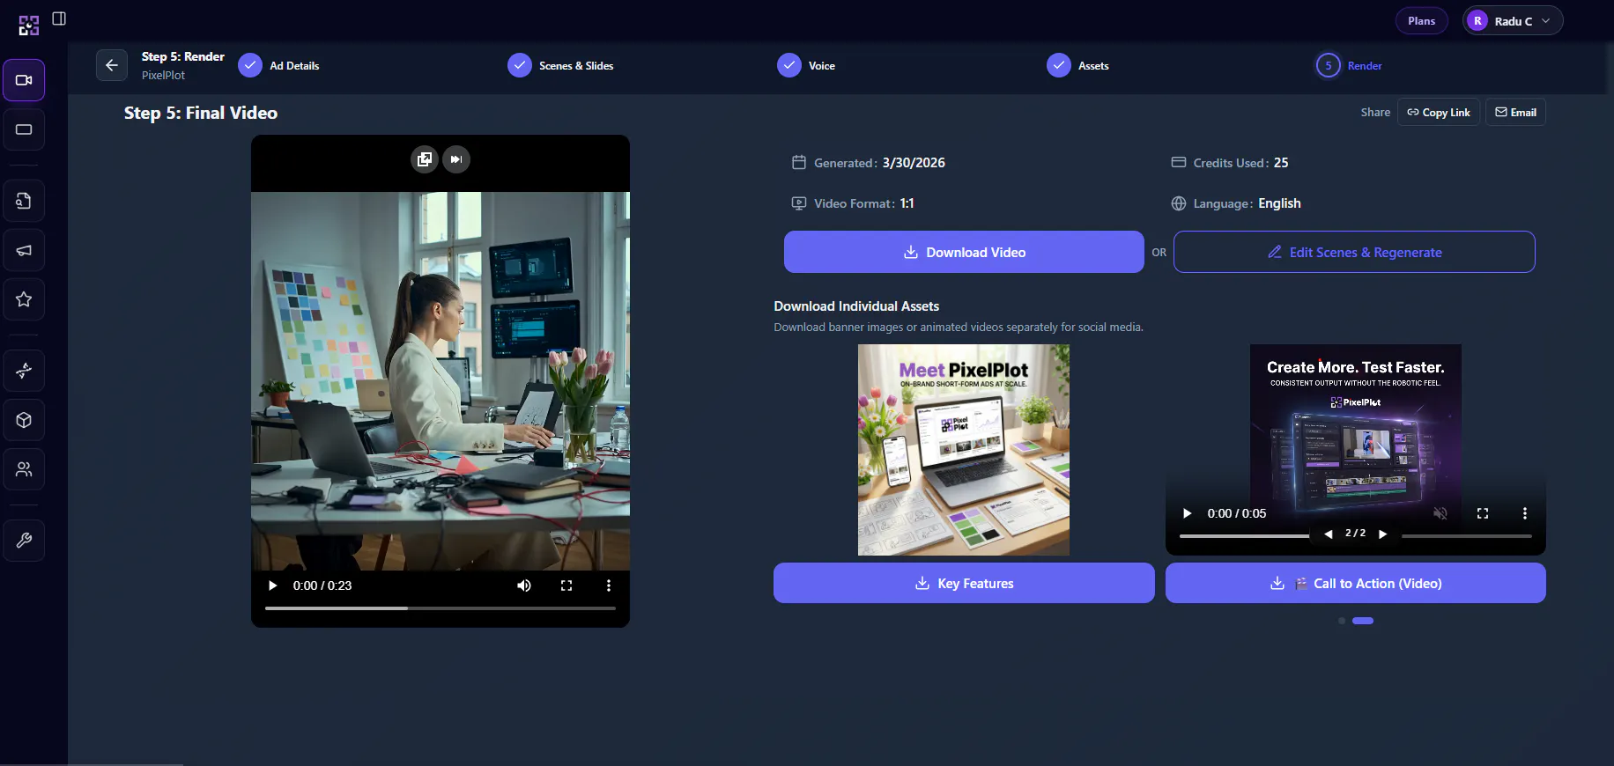Open the sparkle AI sidebar icon

[24, 371]
